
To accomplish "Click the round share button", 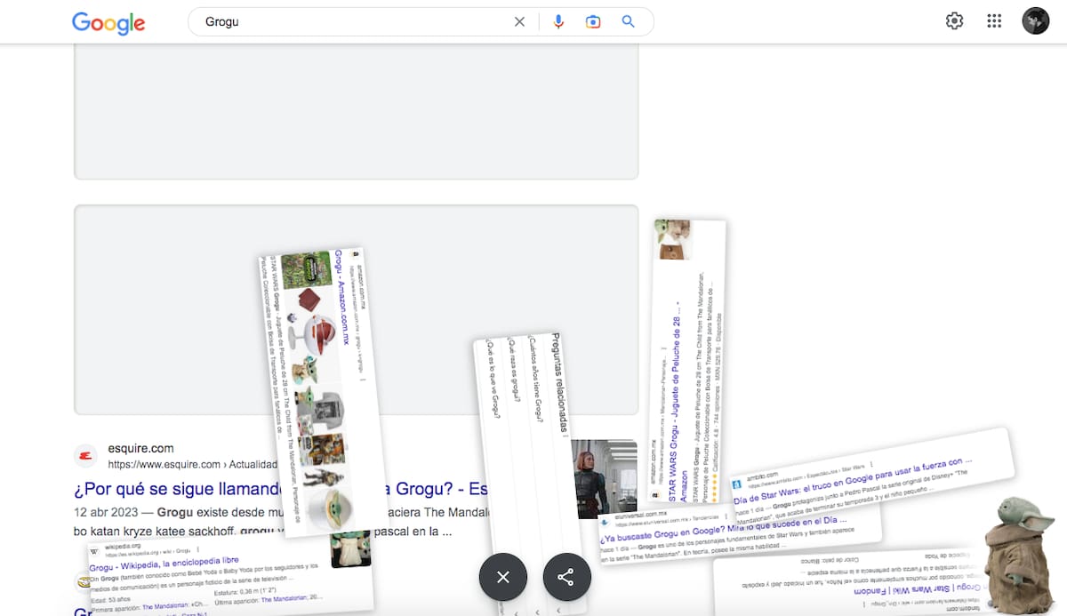I will (x=566, y=577).
